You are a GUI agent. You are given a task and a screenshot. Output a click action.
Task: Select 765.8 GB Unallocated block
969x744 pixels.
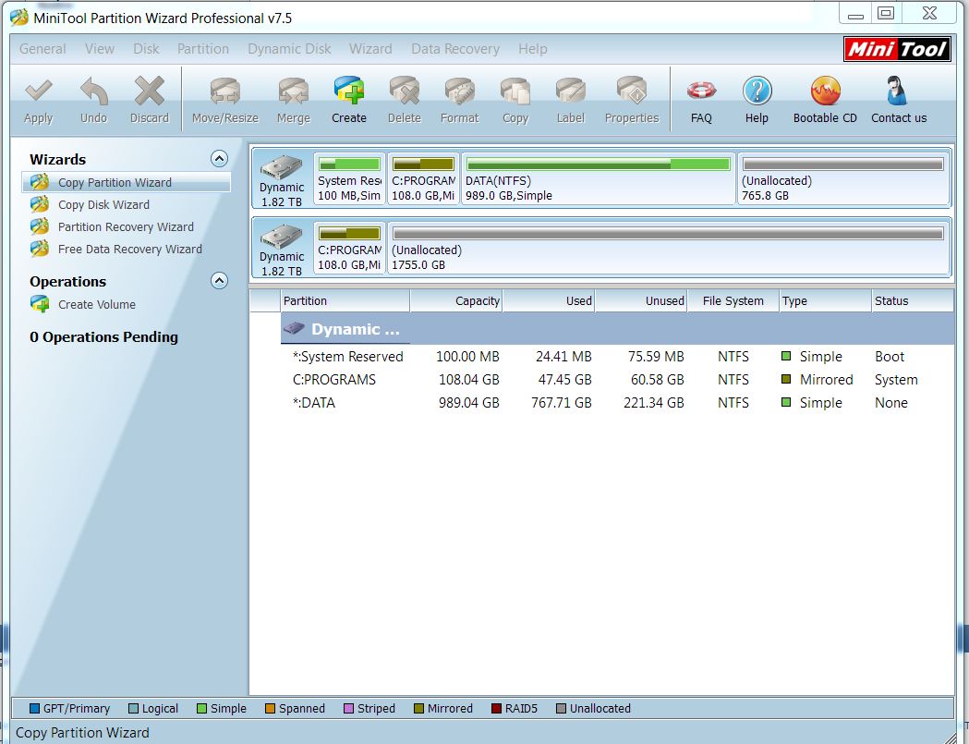click(843, 178)
